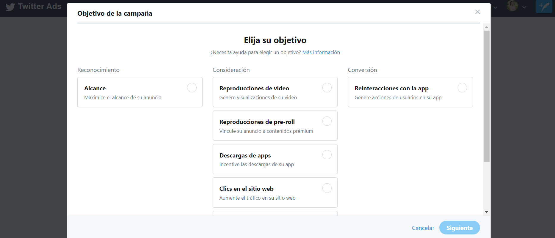555x238 pixels.
Task: Click the profile avatar picture
Action: 512,6
